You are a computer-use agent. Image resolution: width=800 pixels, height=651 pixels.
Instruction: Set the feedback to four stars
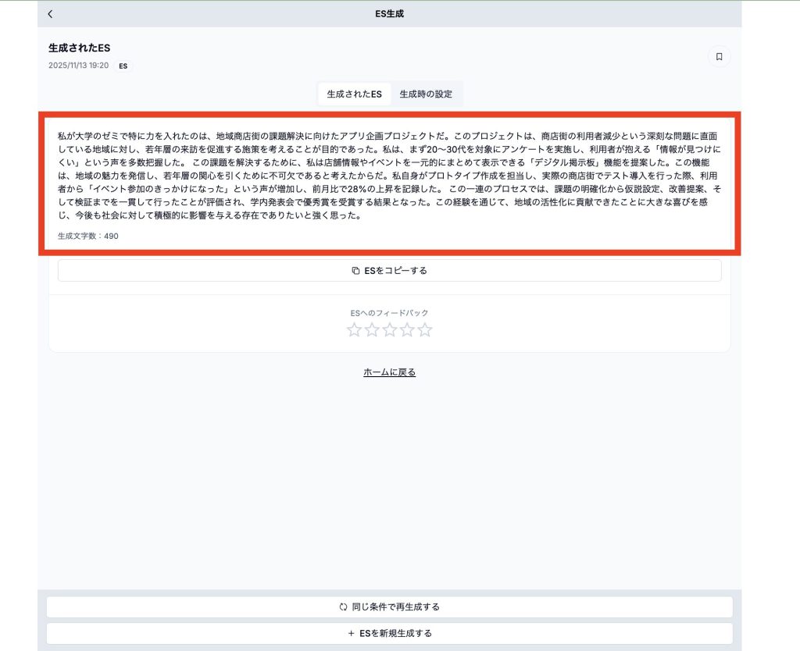tap(407, 329)
